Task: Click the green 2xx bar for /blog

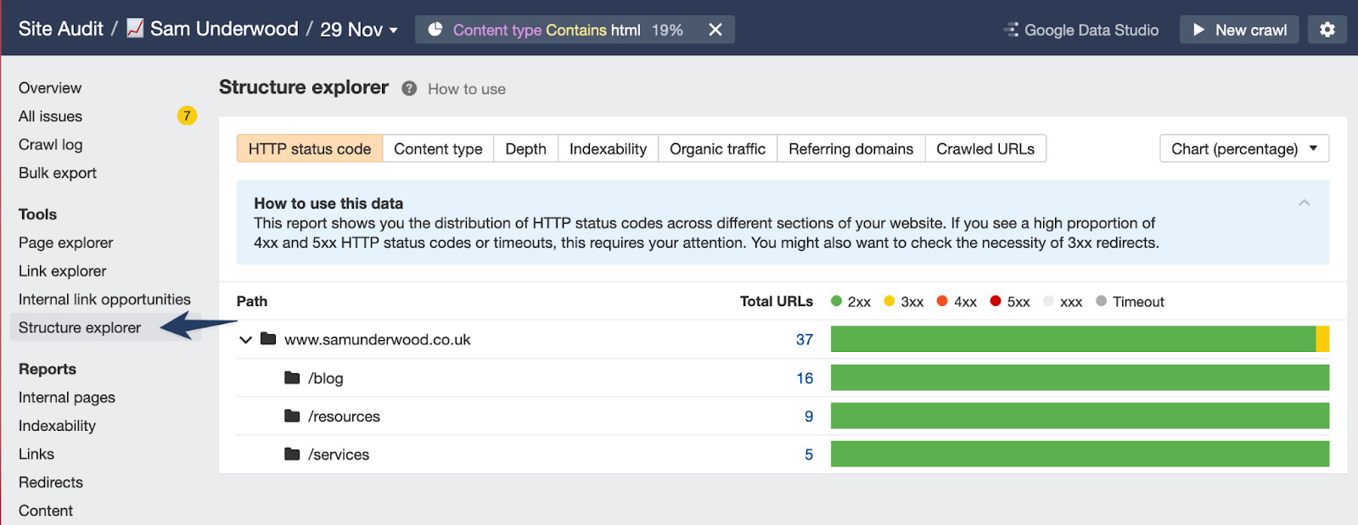Action: (1079, 377)
